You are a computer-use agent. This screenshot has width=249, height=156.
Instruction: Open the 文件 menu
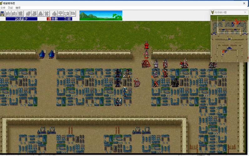[x=3, y=8]
